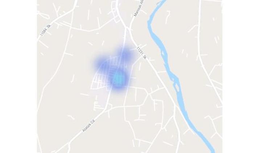Click the small island in the river
The height and width of the screenshot is (153, 272).
click(177, 86)
